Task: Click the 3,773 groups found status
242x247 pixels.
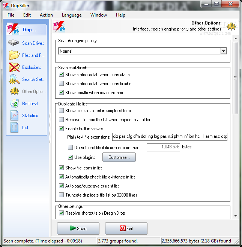Action: [x=118, y=241]
